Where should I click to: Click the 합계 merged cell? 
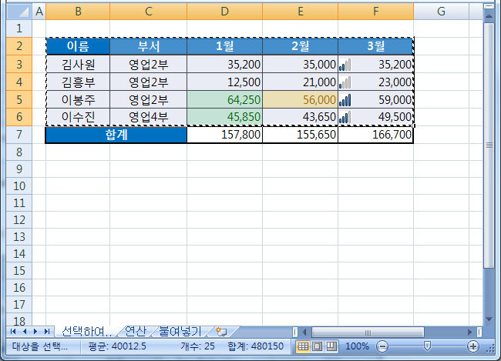click(116, 135)
